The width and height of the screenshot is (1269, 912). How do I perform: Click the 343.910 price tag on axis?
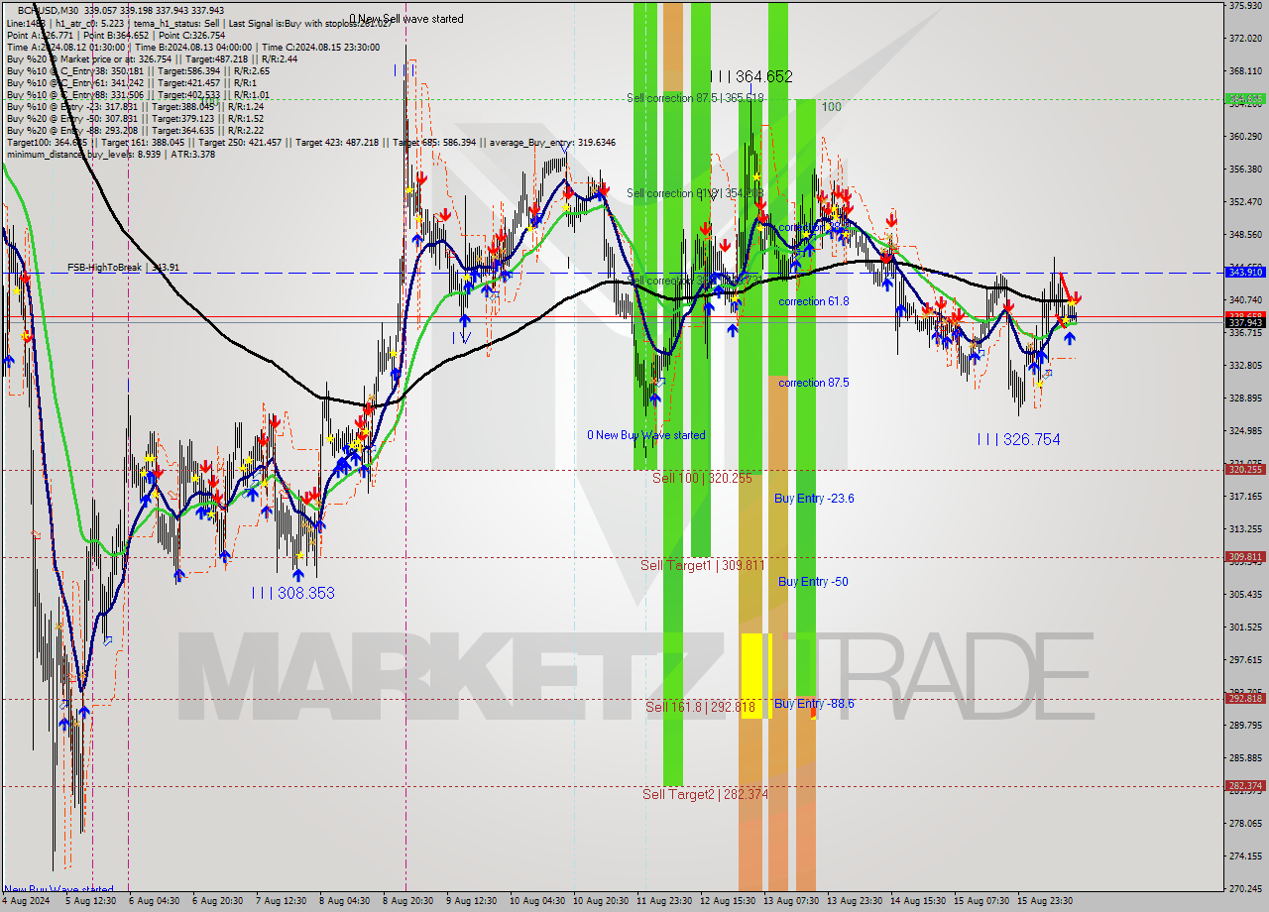click(x=1246, y=272)
